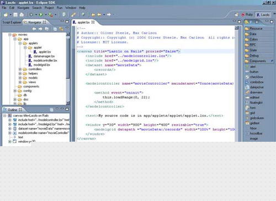
Task: Click the External Tools run icon
Action: coord(50,14)
